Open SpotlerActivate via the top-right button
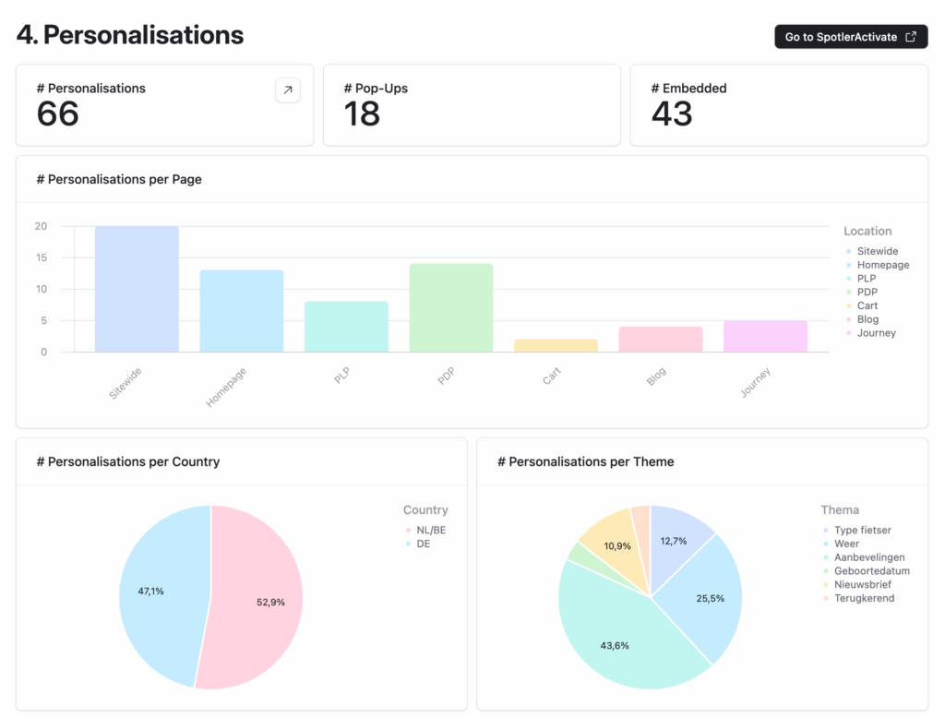Screen dimensions: 945x717 point(850,37)
